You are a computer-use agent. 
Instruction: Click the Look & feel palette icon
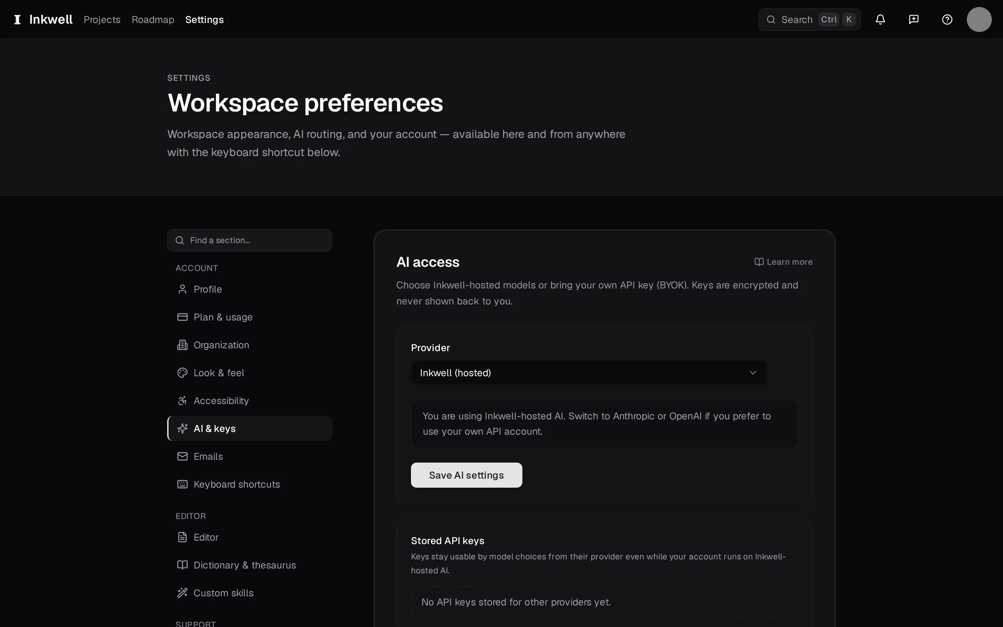182,372
